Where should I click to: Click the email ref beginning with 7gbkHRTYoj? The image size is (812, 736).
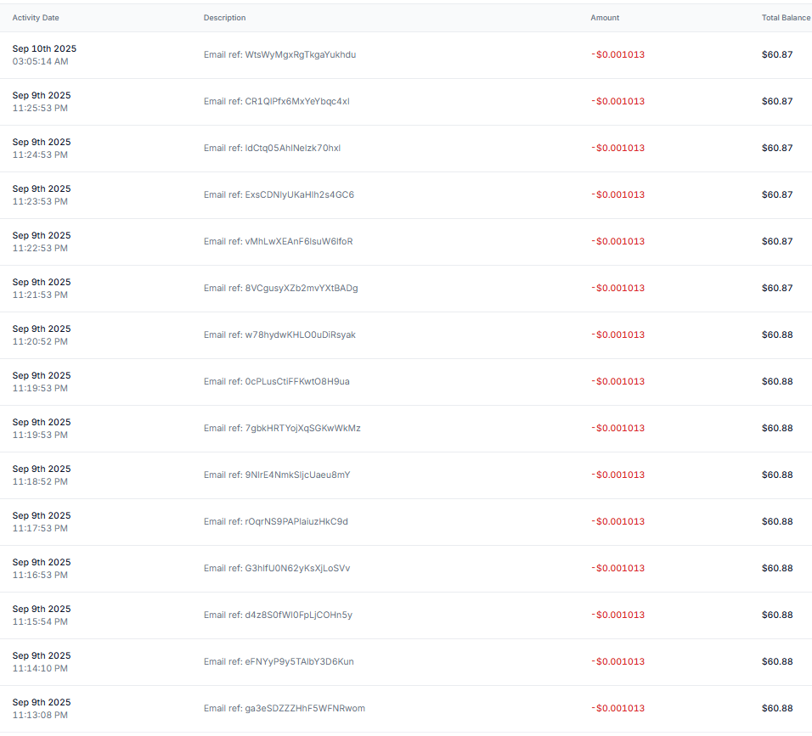[x=282, y=429]
